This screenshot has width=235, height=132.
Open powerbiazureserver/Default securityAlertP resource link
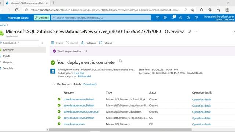pos(79,106)
